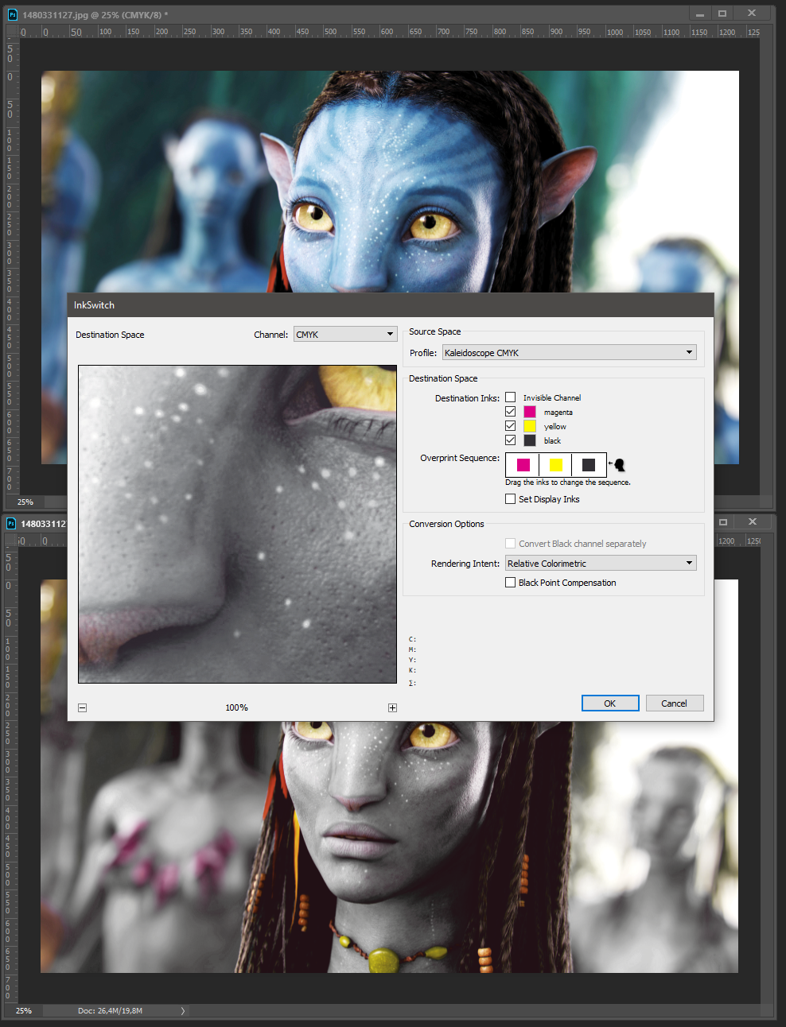Uncheck the magenta destination ink checkbox
Image resolution: width=786 pixels, height=1027 pixels.
[x=511, y=412]
